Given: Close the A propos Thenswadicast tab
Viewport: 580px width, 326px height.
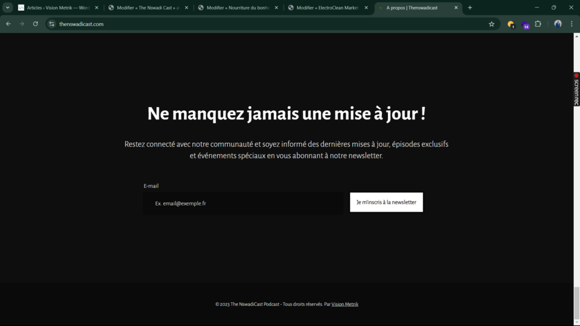Looking at the screenshot, I should (x=456, y=7).
